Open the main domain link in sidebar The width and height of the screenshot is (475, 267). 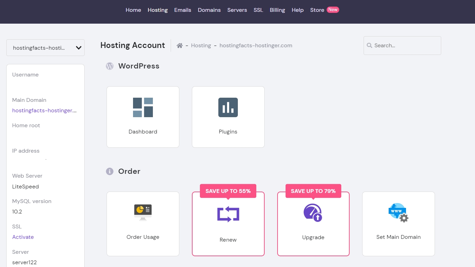(x=45, y=111)
